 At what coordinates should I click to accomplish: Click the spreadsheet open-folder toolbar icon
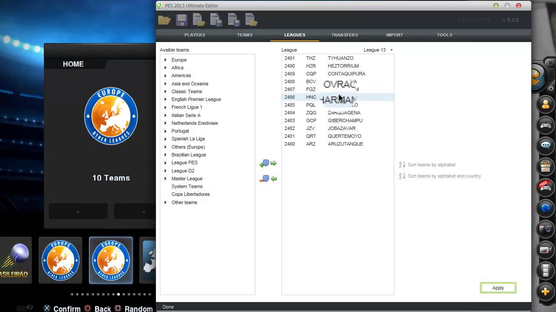pyautogui.click(x=251, y=20)
